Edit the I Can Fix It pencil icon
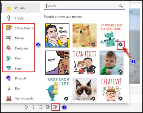Viewport: 143px width, 113px height. pos(93,72)
